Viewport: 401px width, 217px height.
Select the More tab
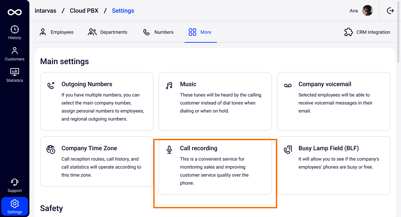coord(200,32)
